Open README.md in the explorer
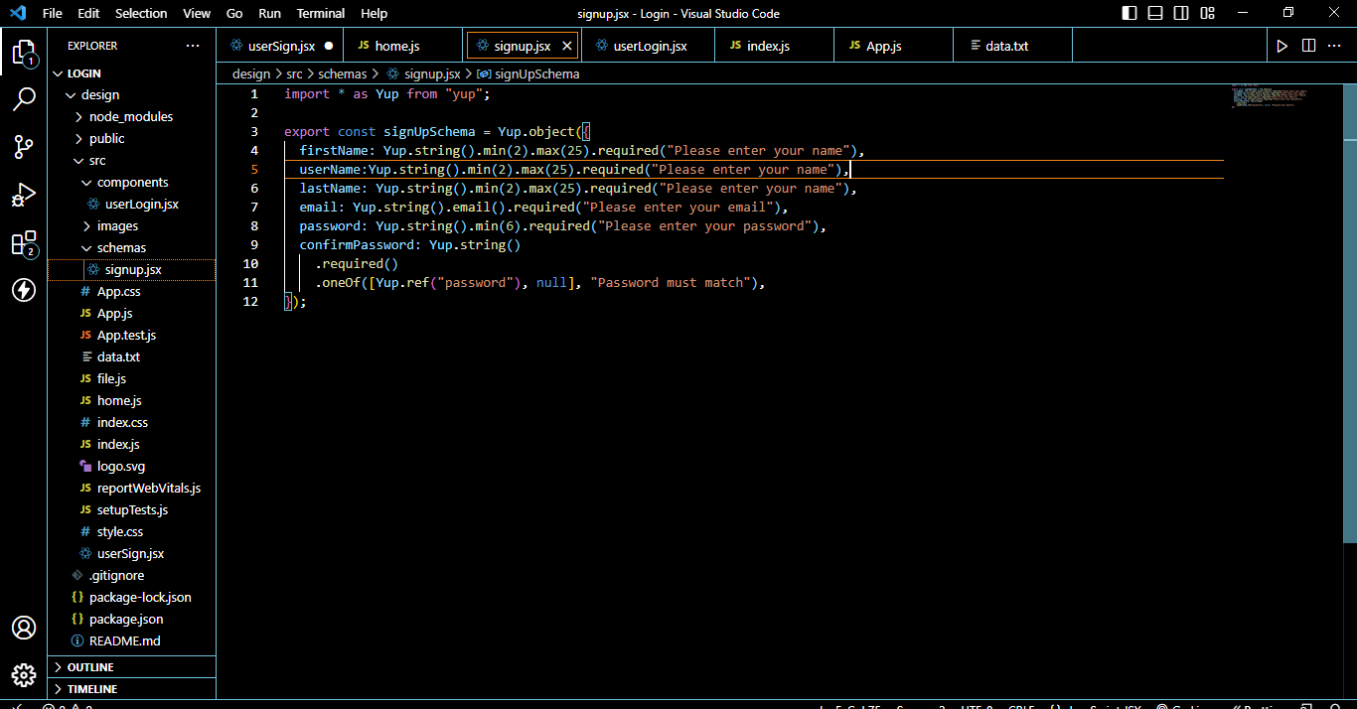The height and width of the screenshot is (709, 1357). (131, 641)
